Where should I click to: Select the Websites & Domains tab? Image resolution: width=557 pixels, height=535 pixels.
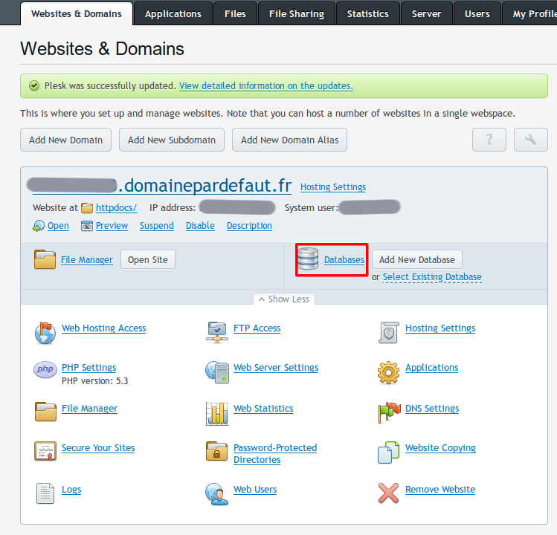click(x=77, y=13)
